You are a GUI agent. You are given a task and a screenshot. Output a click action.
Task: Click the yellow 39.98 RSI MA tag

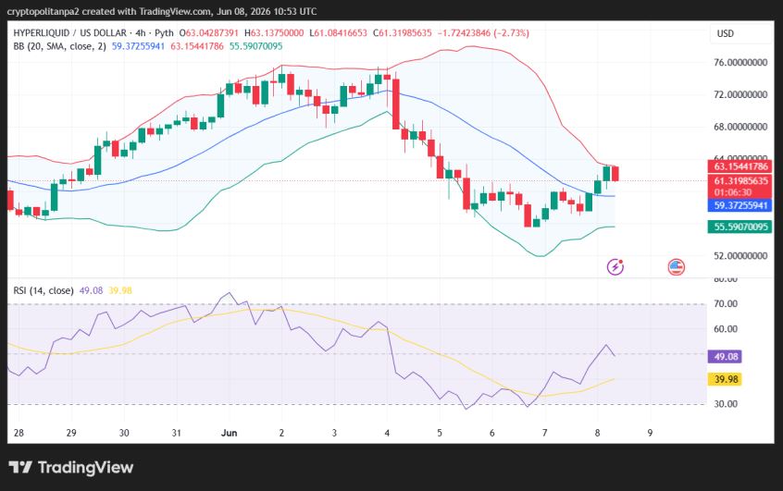(725, 379)
